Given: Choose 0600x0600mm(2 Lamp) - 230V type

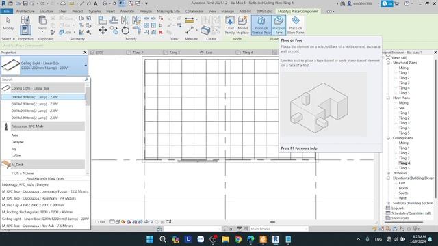Looking at the screenshot, I should pos(43,111).
